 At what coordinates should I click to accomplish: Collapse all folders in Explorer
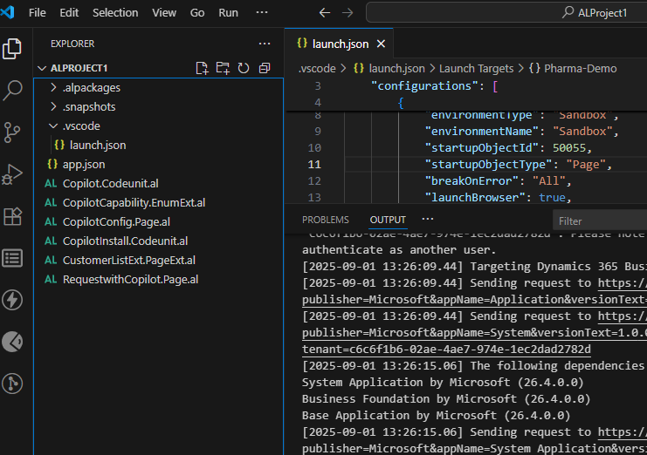click(x=264, y=68)
